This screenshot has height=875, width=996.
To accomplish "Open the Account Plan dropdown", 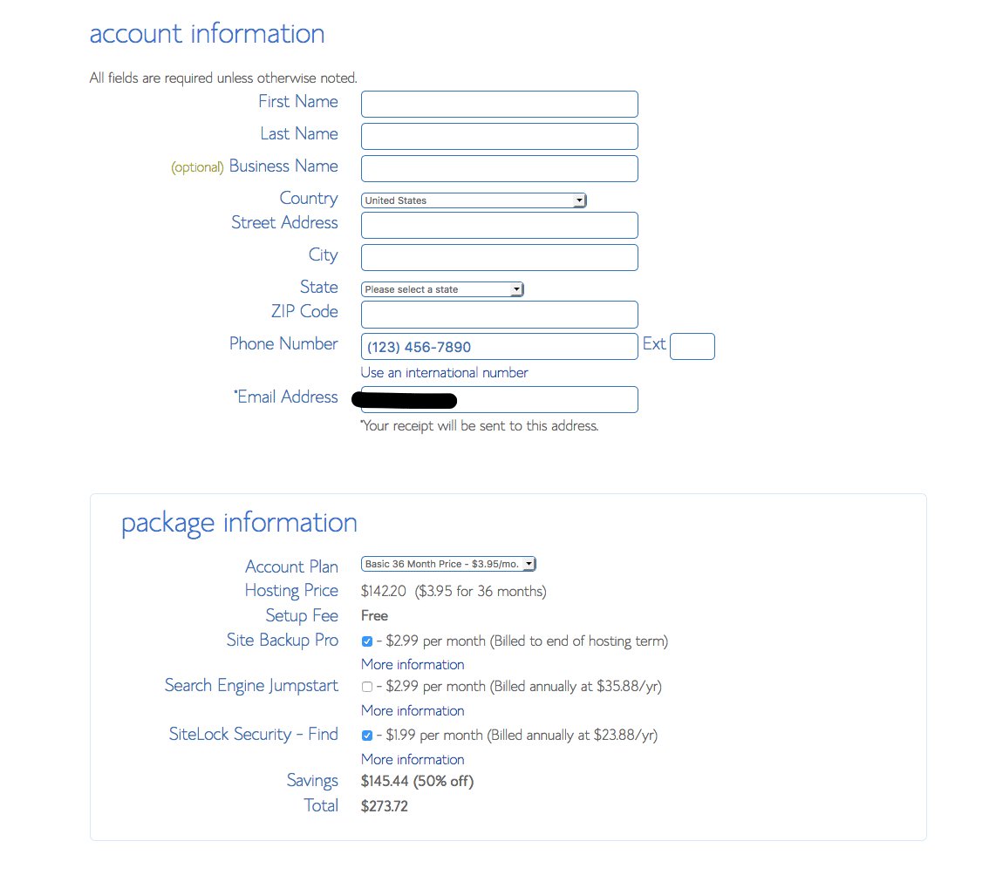I will coord(448,565).
